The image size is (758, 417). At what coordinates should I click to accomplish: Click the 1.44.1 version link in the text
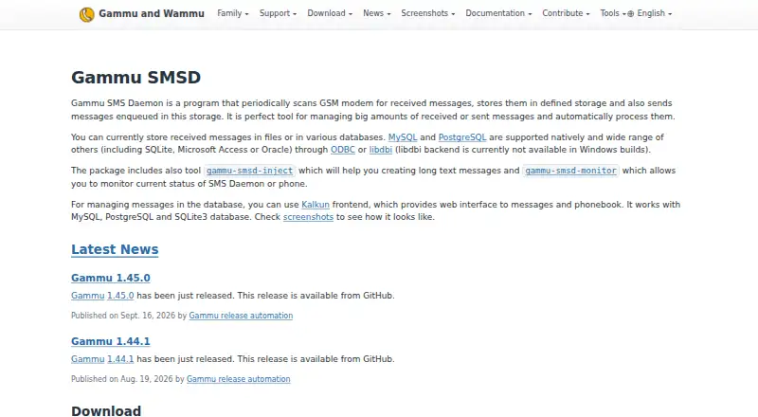tap(120, 359)
